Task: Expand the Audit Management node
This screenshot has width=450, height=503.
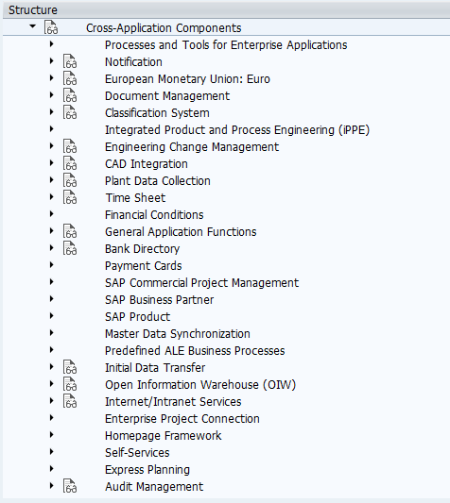Action: [51, 486]
